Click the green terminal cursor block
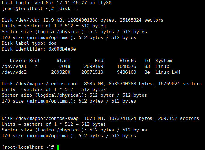 click(x=58, y=147)
